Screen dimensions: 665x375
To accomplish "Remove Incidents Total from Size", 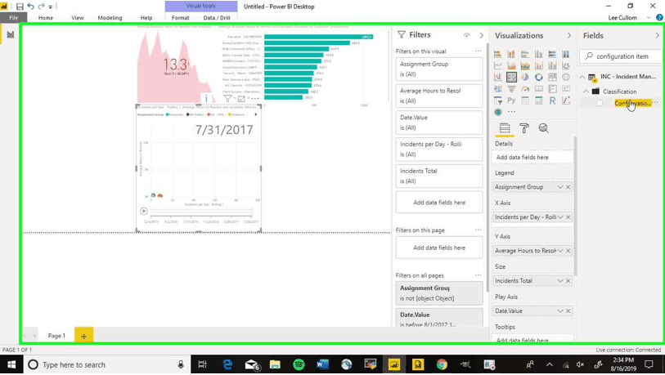I will (568, 280).
